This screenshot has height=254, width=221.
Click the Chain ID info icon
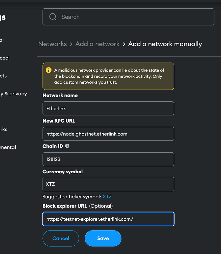67,146
